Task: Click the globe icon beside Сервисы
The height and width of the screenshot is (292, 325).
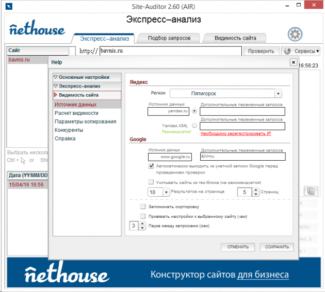Action: 287,51
